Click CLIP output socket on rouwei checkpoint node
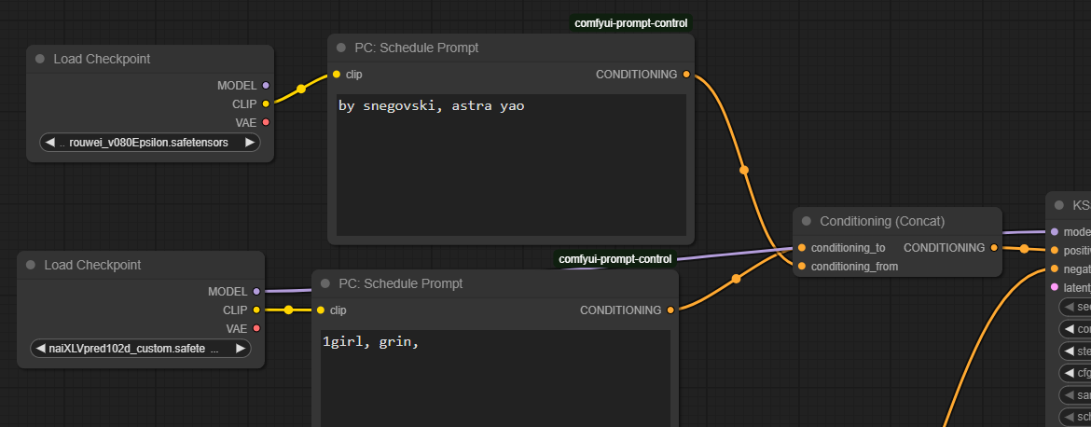Screen dimensions: 1091x427 pyautogui.click(x=265, y=104)
